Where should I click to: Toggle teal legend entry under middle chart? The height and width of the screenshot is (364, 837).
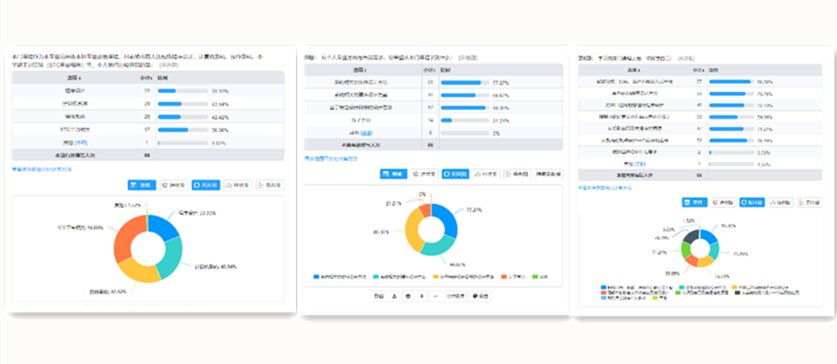click(x=400, y=277)
